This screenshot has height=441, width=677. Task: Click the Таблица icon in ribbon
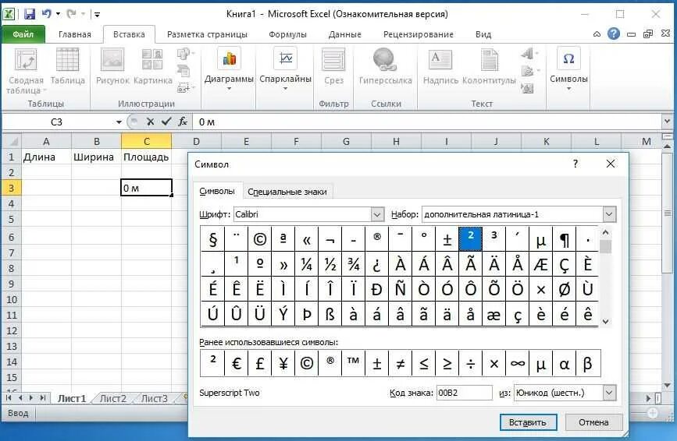67,66
